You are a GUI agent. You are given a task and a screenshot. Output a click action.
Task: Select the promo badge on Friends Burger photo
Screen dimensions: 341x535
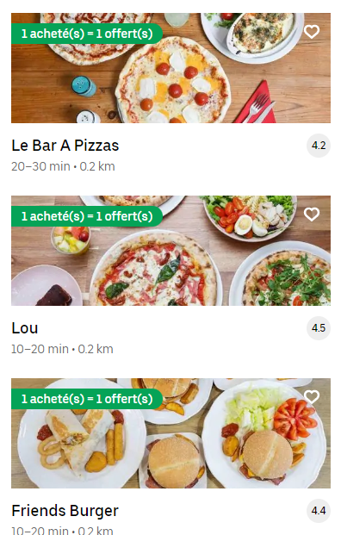click(87, 399)
